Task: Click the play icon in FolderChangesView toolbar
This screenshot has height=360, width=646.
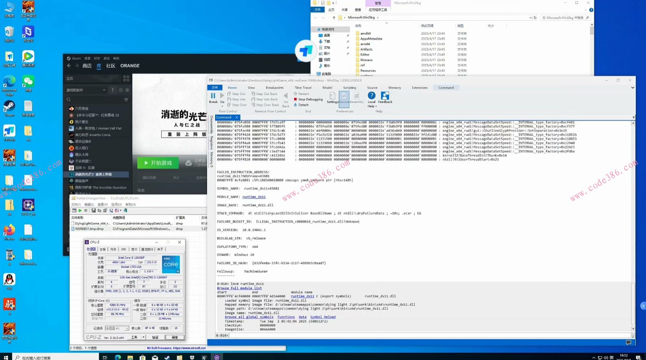Action: click(x=80, y=211)
